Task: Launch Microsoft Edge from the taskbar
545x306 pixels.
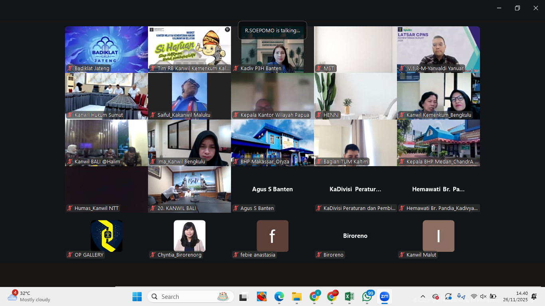Action: pyautogui.click(x=279, y=296)
